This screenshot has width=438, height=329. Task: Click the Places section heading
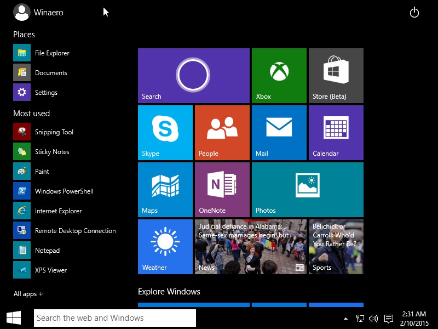coord(24,35)
